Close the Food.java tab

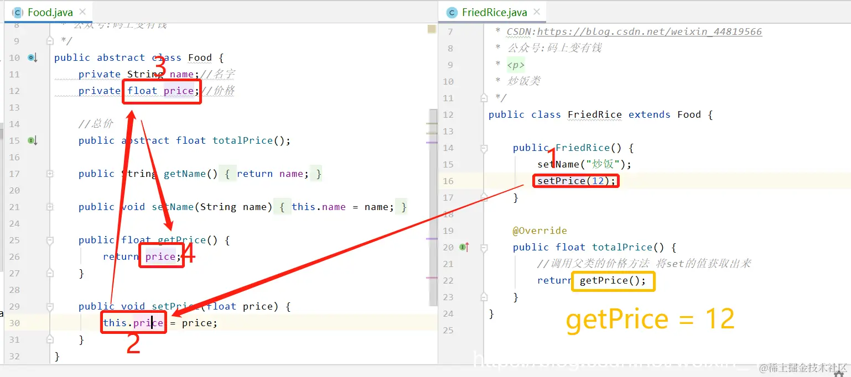coord(83,12)
